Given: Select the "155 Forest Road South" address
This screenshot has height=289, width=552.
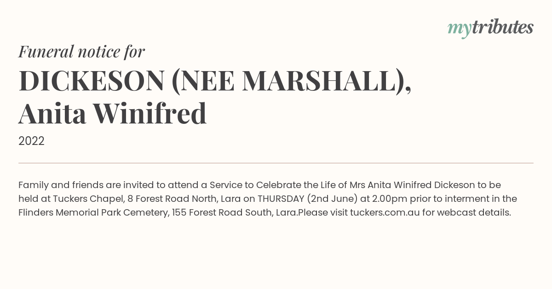Looking at the screenshot, I should [x=222, y=213].
